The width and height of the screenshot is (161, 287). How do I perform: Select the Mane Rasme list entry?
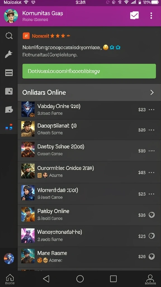pos(89,257)
